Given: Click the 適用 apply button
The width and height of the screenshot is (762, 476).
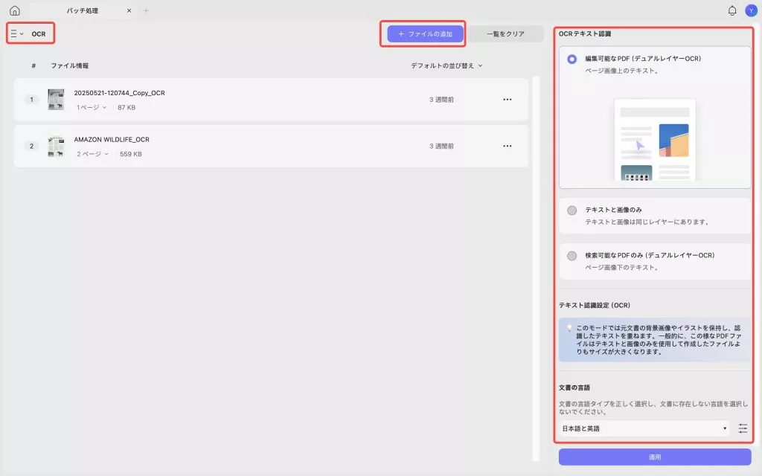Looking at the screenshot, I should point(655,457).
